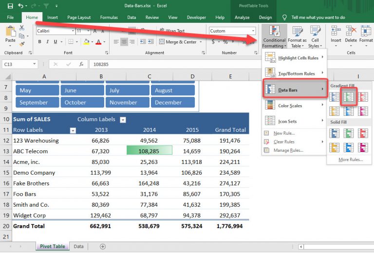The height and width of the screenshot is (253, 374).
Task: Open the Row Labels filter dropdown
Action: 73,130
